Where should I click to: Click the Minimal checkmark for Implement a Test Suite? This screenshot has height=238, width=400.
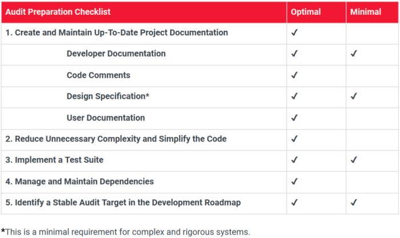click(354, 160)
